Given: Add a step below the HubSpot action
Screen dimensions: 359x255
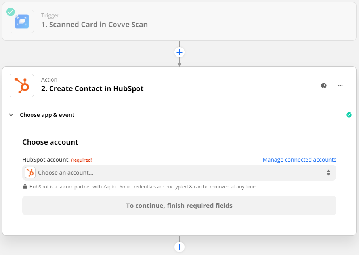Looking at the screenshot, I should [x=179, y=247].
